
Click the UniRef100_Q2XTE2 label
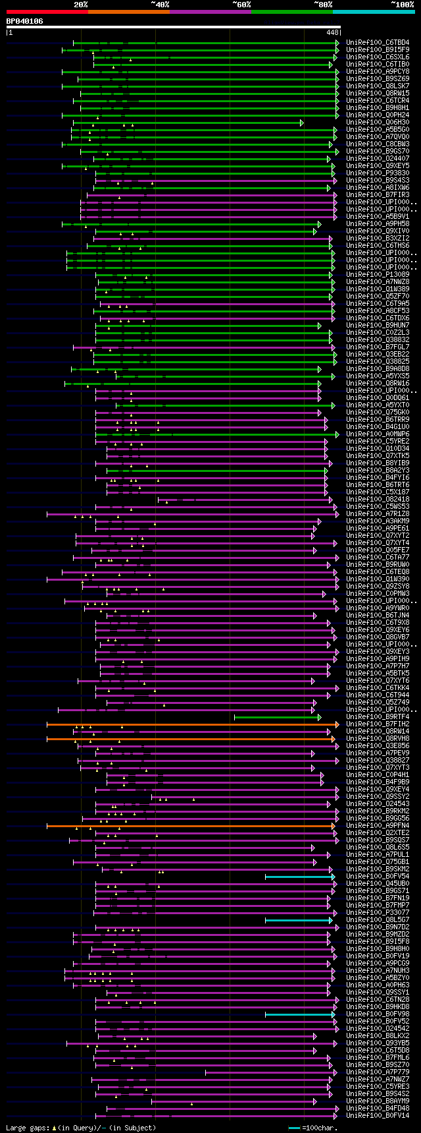pos(378,833)
